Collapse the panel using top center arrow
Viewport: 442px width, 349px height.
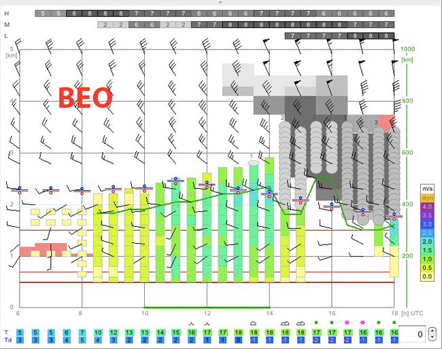click(221, 2)
